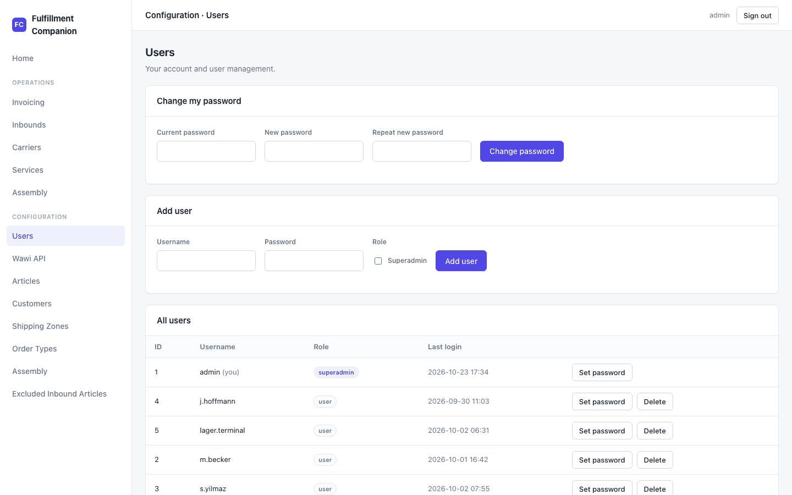Delete the user j.hoffmann

pos(654,402)
